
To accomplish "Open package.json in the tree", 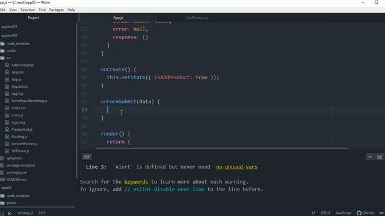I will 17,172.
